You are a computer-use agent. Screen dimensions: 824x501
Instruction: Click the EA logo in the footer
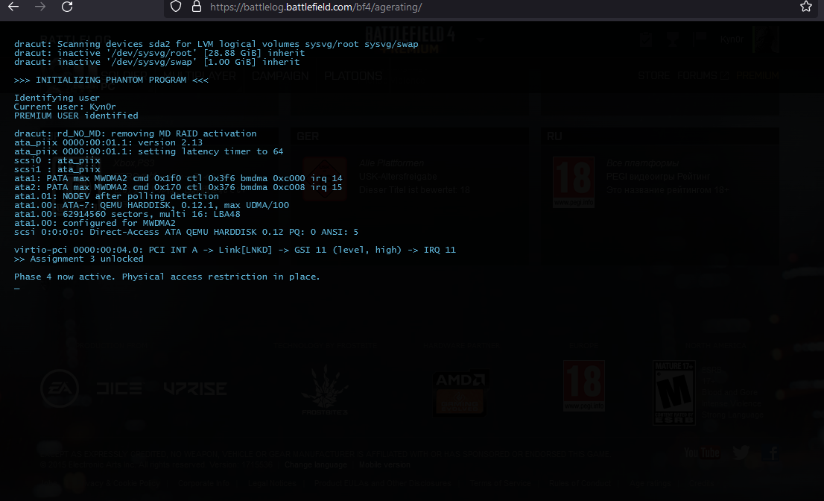pyautogui.click(x=60, y=388)
